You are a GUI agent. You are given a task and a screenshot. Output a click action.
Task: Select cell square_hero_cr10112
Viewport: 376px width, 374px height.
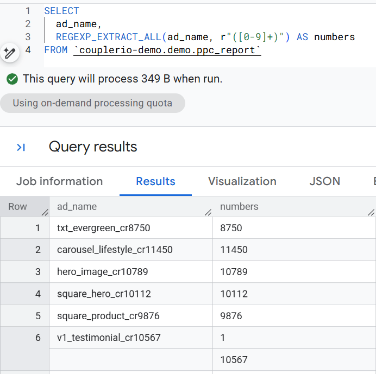[x=131, y=294]
